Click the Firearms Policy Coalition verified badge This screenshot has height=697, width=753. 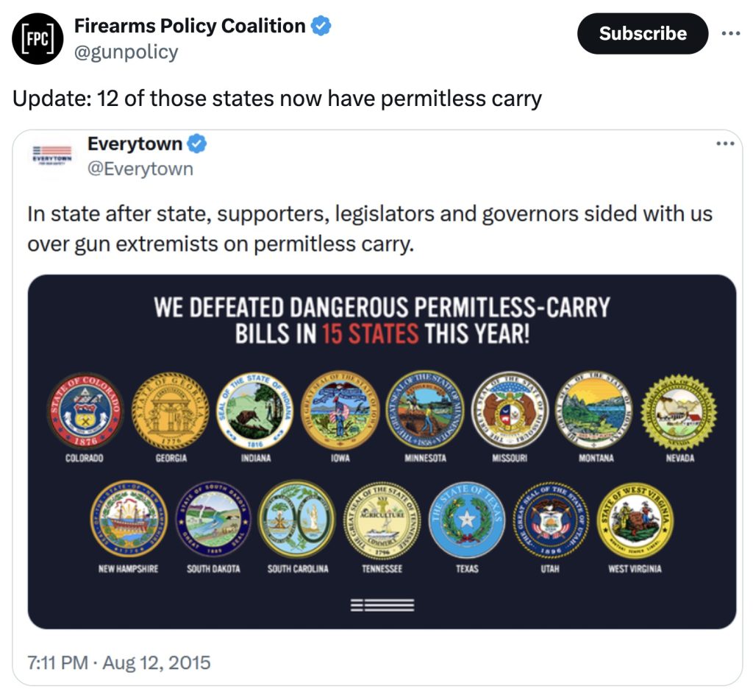(321, 26)
